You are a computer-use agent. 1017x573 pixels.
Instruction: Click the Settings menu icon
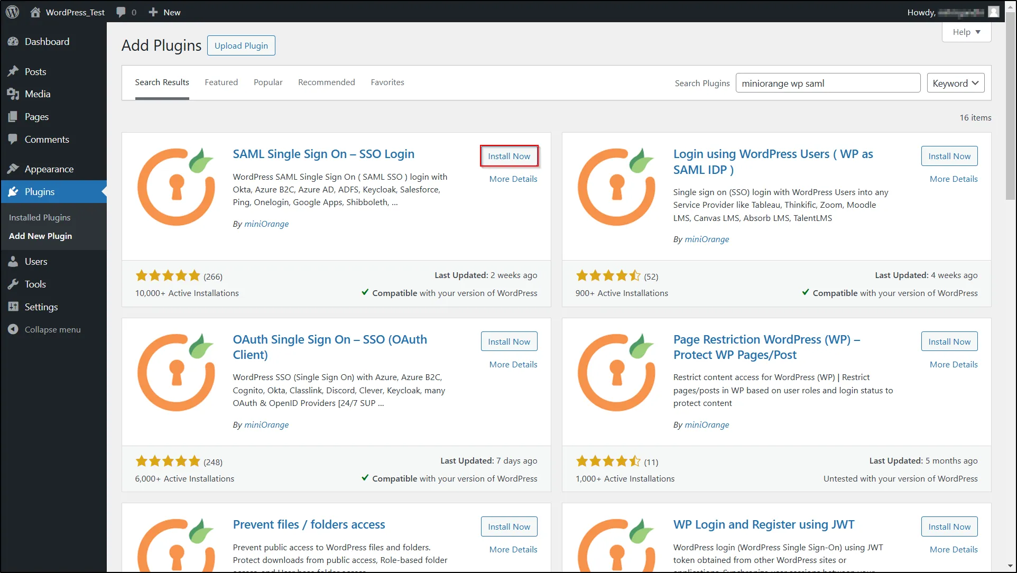coord(13,306)
